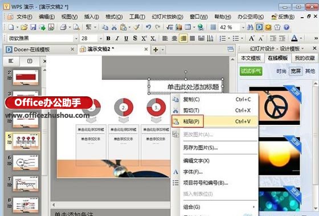Toggle underline formatting
319x216 pixels.
coord(126,38)
